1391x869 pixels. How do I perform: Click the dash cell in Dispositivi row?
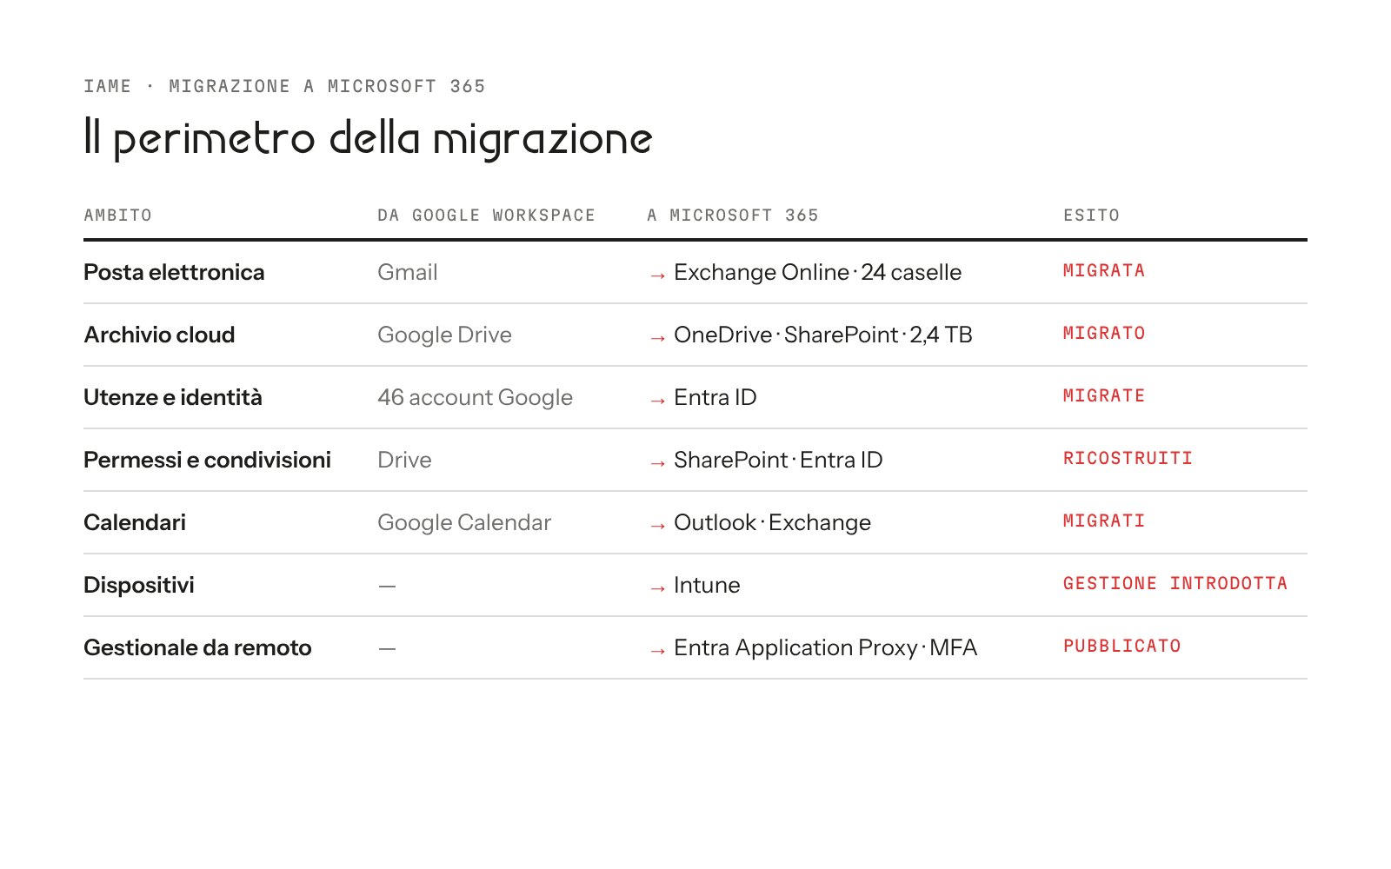387,586
